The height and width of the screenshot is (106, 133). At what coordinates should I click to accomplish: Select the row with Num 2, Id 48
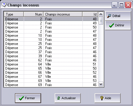[x=51, y=19]
